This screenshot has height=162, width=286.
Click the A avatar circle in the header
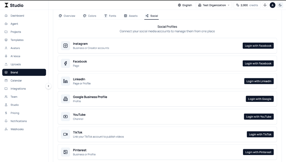click(273, 5)
